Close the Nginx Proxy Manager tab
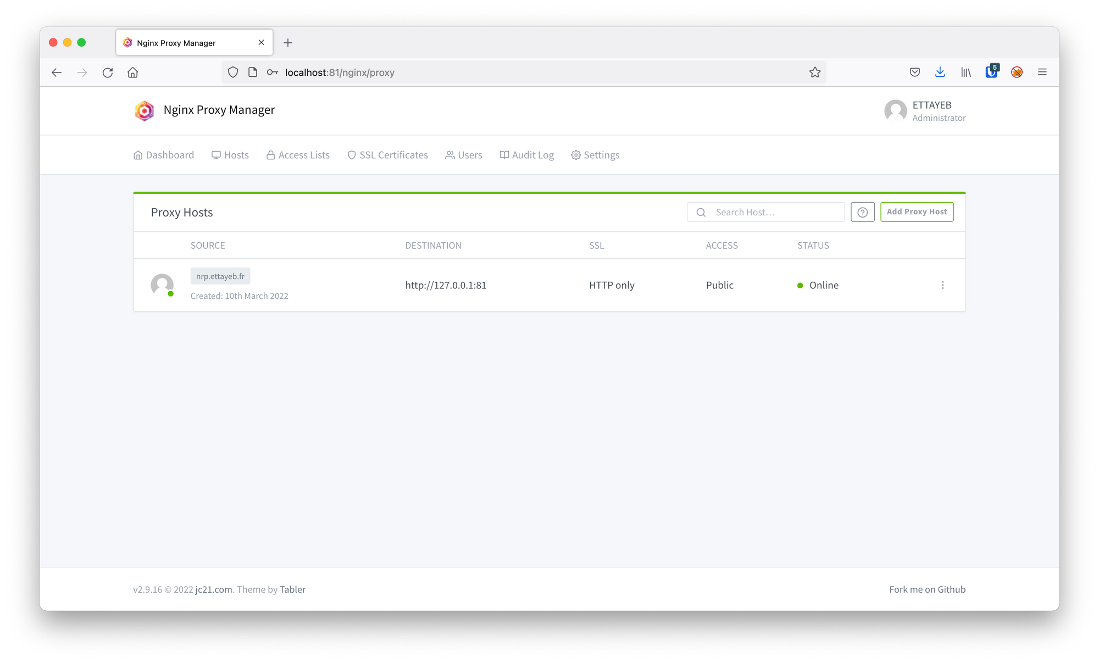 point(262,42)
